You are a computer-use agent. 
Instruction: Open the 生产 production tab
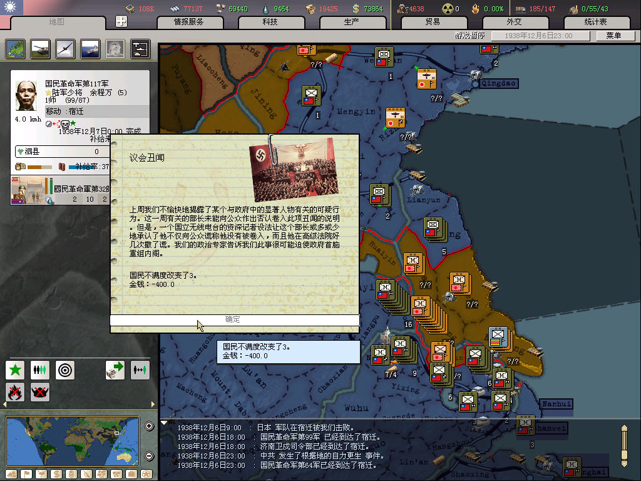(x=352, y=22)
